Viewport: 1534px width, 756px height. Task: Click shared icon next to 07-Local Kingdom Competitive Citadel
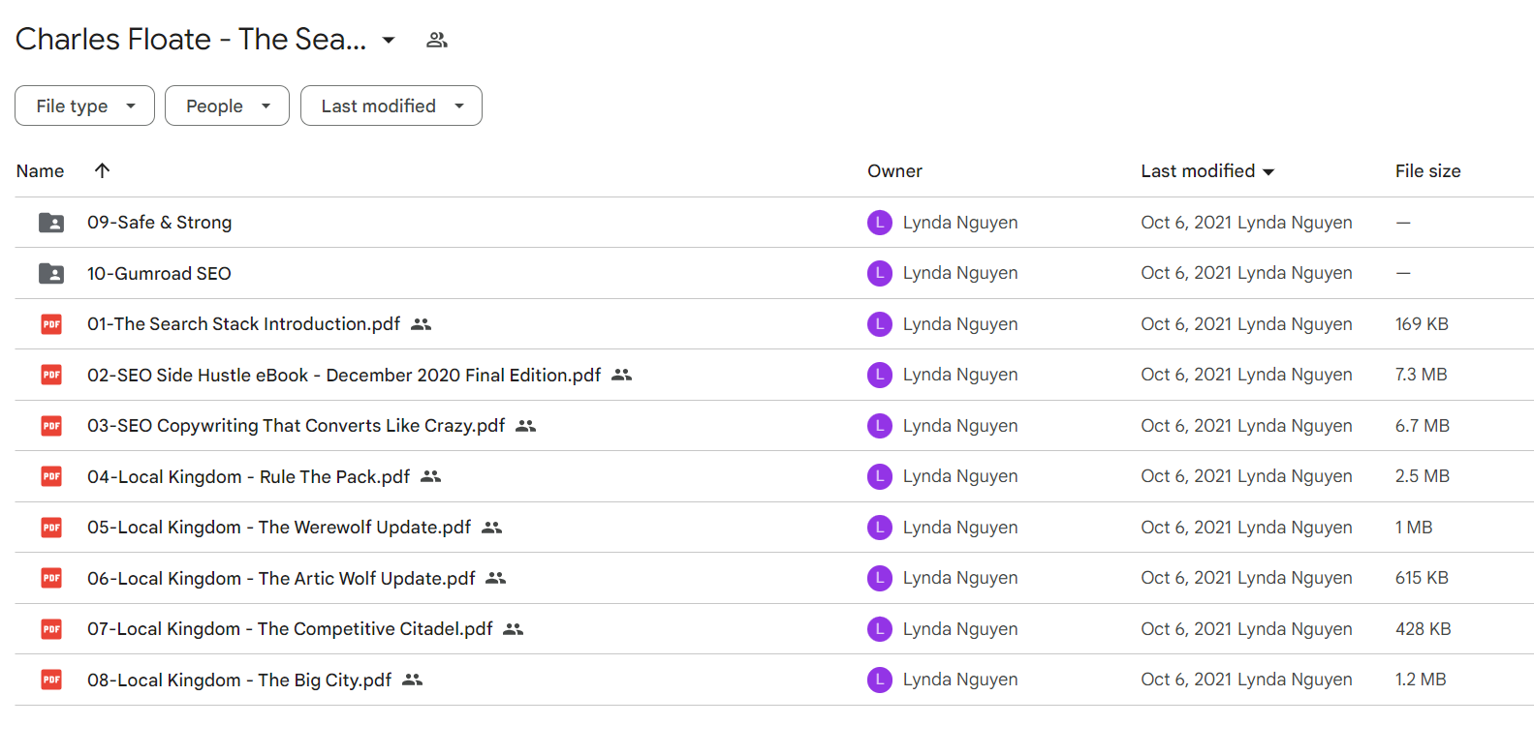(x=513, y=629)
